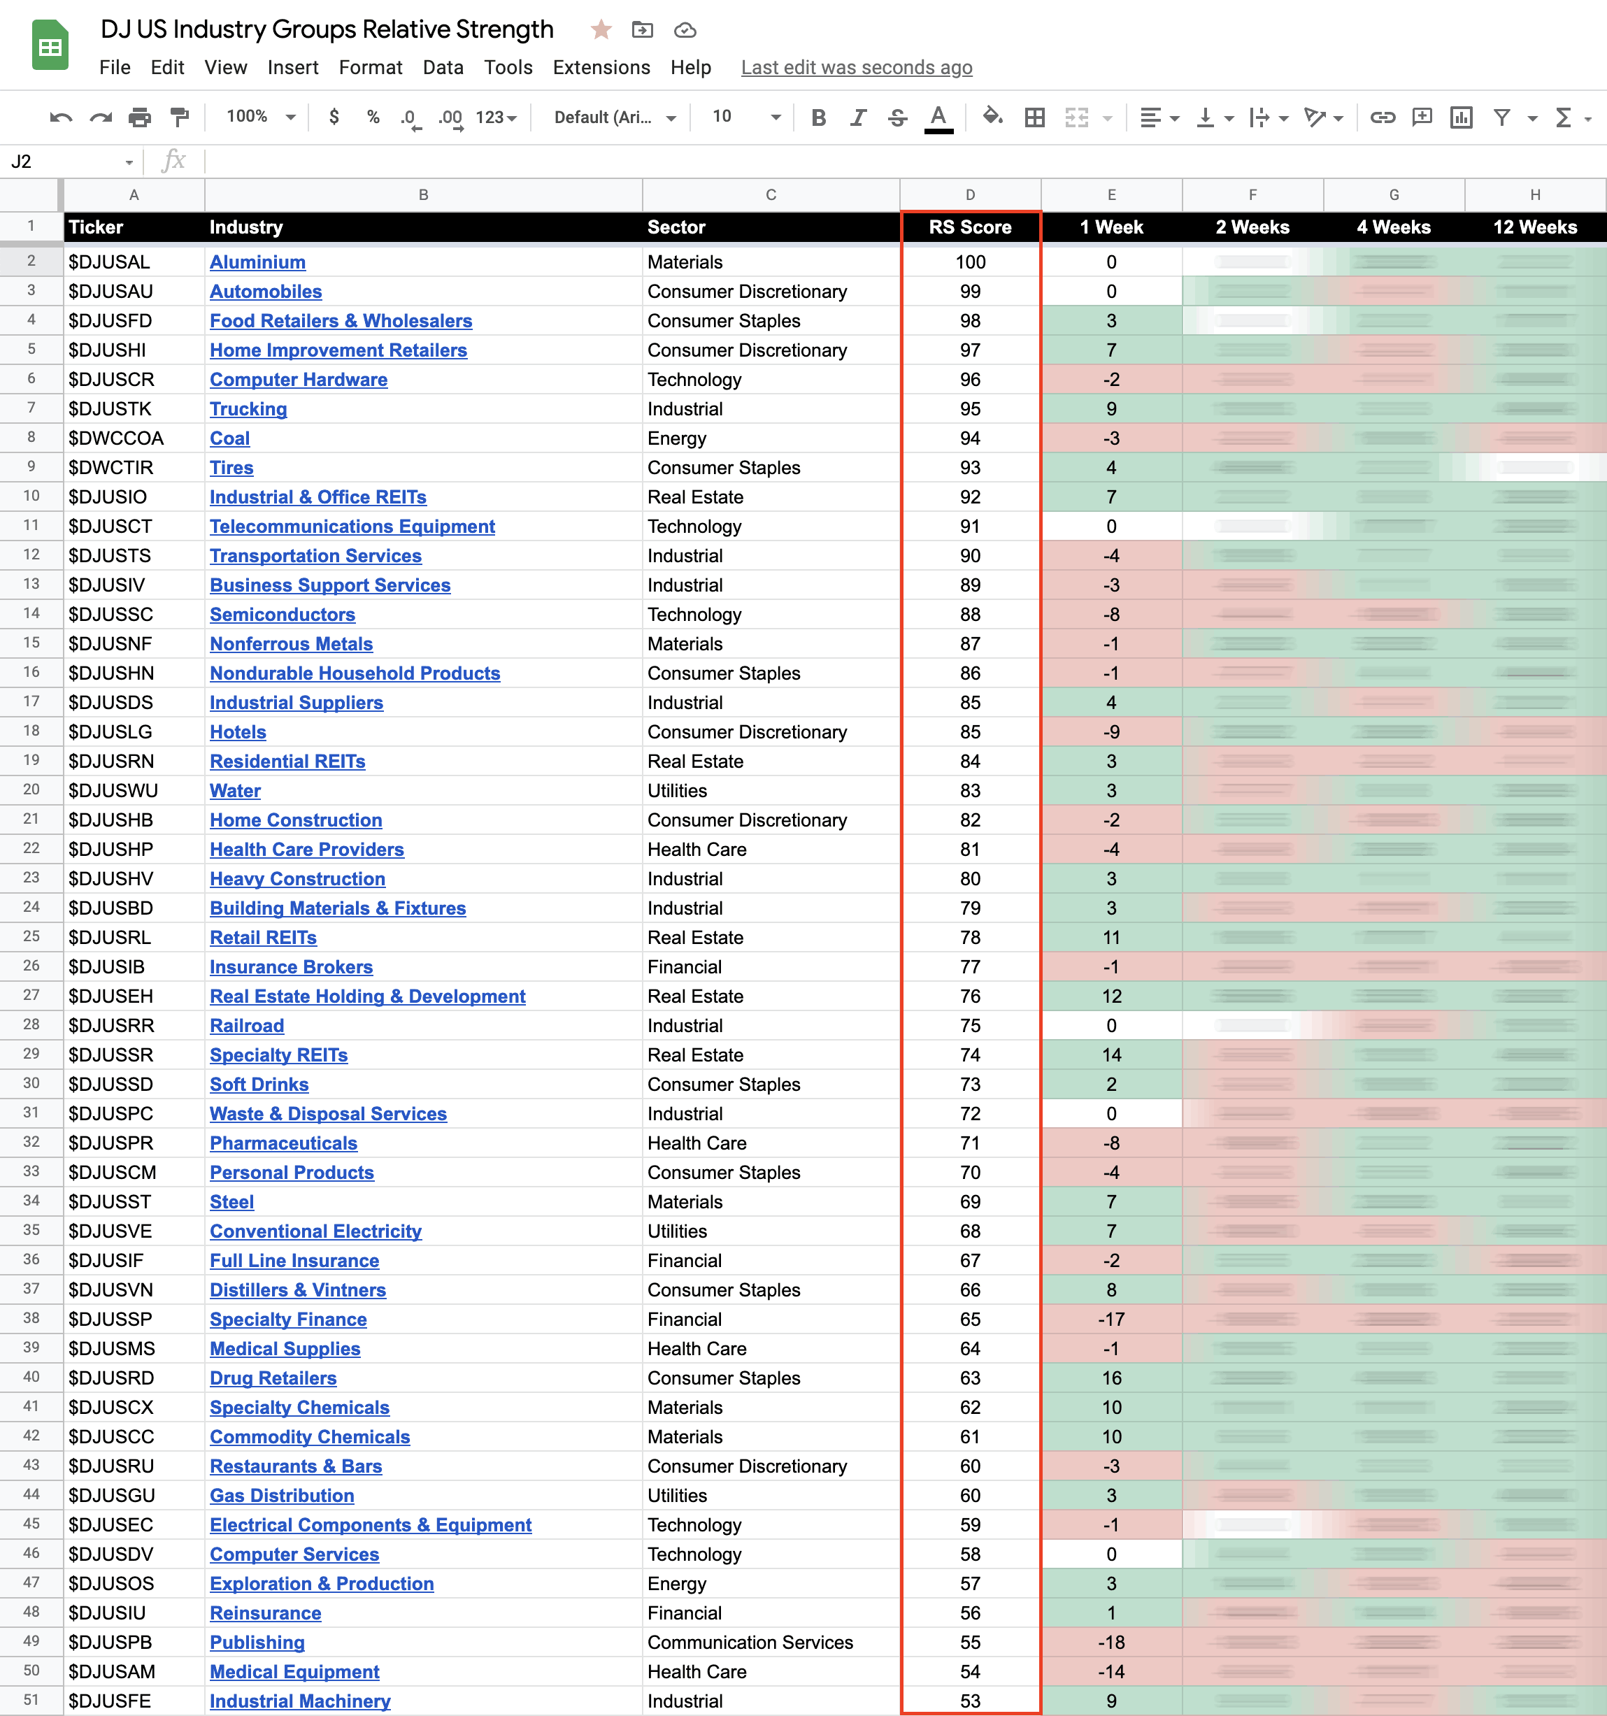Click 'Last edit was seconds ago' link
Viewport: 1607px width, 1716px height.
tap(856, 67)
